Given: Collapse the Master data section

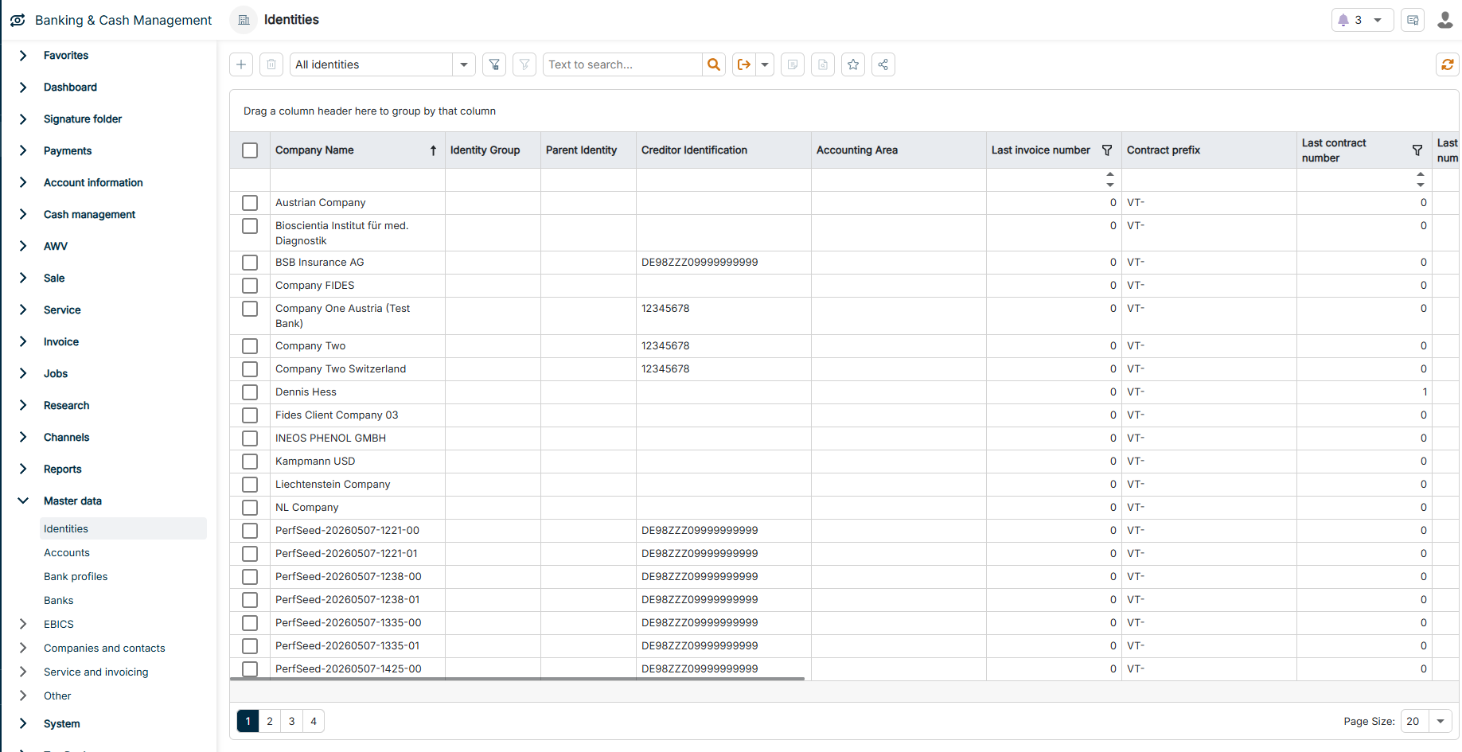Looking at the screenshot, I should point(23,501).
